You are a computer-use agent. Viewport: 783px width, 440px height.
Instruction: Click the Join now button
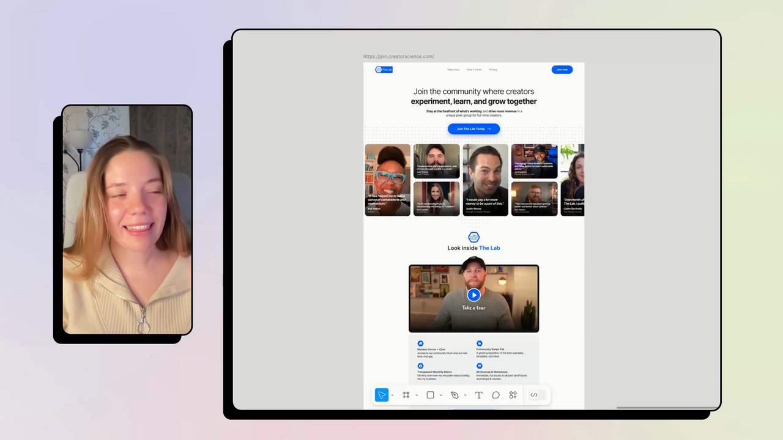tap(562, 70)
